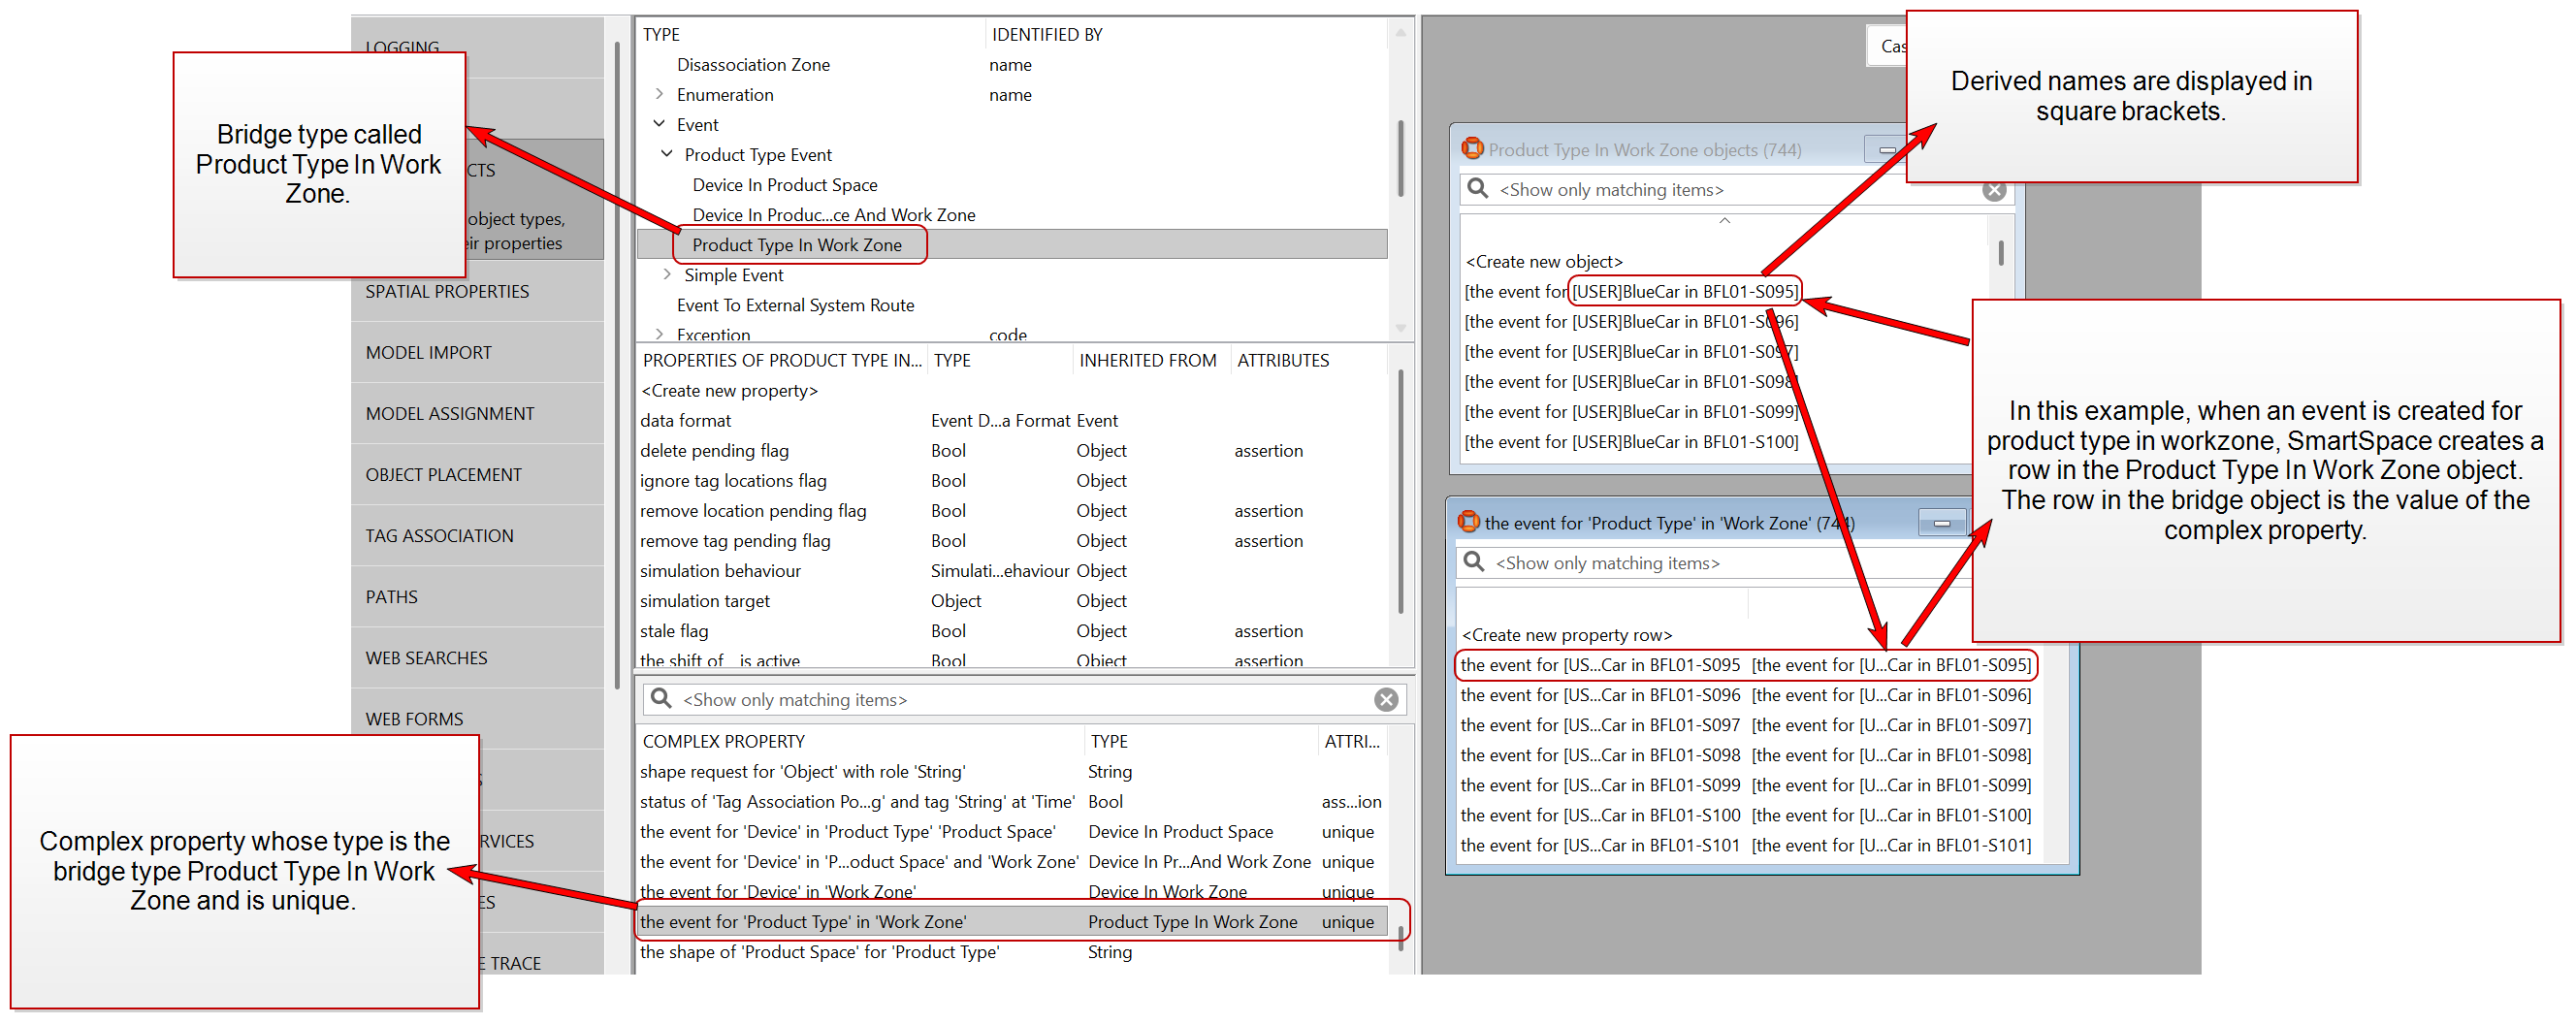Minimize Product Type In Work Zone objects window
The height and width of the screenshot is (1024, 2576).
(1886, 150)
